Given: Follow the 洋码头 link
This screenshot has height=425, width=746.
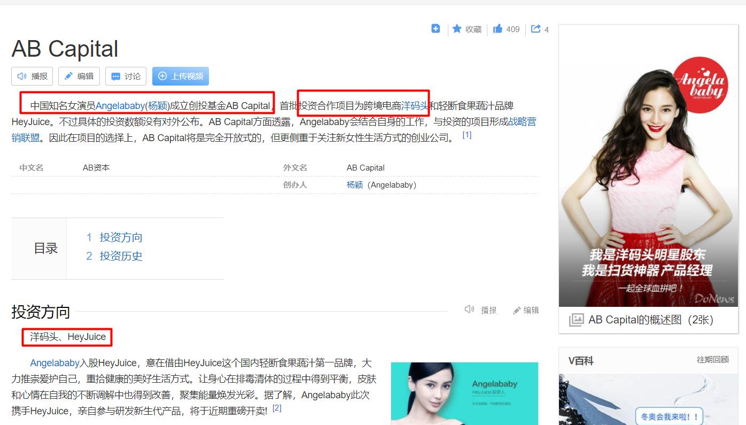Looking at the screenshot, I should 415,105.
